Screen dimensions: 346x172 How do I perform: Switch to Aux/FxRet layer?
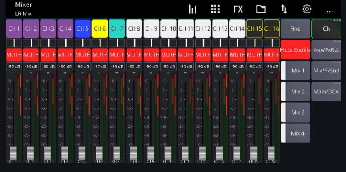(326, 50)
